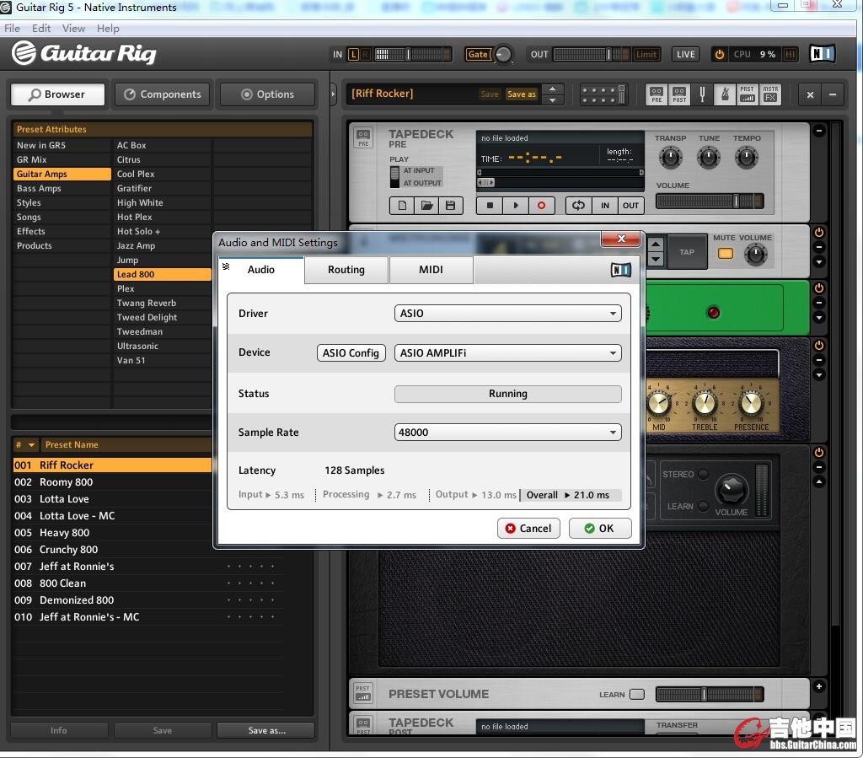
Task: Minimize the Tapedeck Pre component
Action: [x=819, y=131]
